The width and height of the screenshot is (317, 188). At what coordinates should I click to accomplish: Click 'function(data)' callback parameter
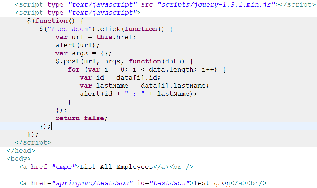[157, 62]
